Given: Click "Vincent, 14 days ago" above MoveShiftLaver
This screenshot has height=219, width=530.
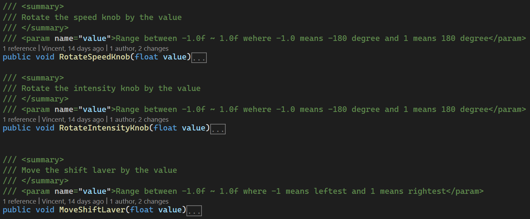Looking at the screenshot, I should pyautogui.click(x=73, y=202).
